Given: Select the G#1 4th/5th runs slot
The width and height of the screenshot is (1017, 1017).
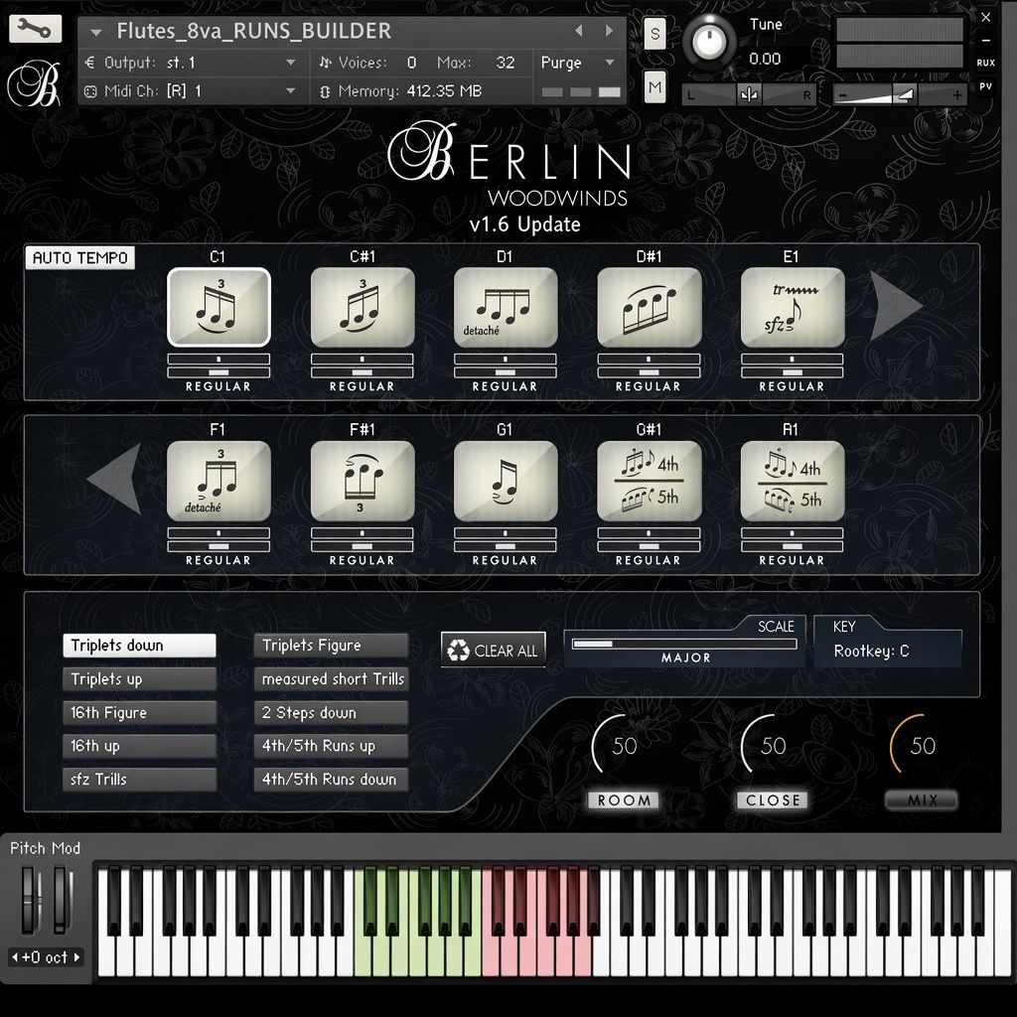Looking at the screenshot, I should 649,481.
